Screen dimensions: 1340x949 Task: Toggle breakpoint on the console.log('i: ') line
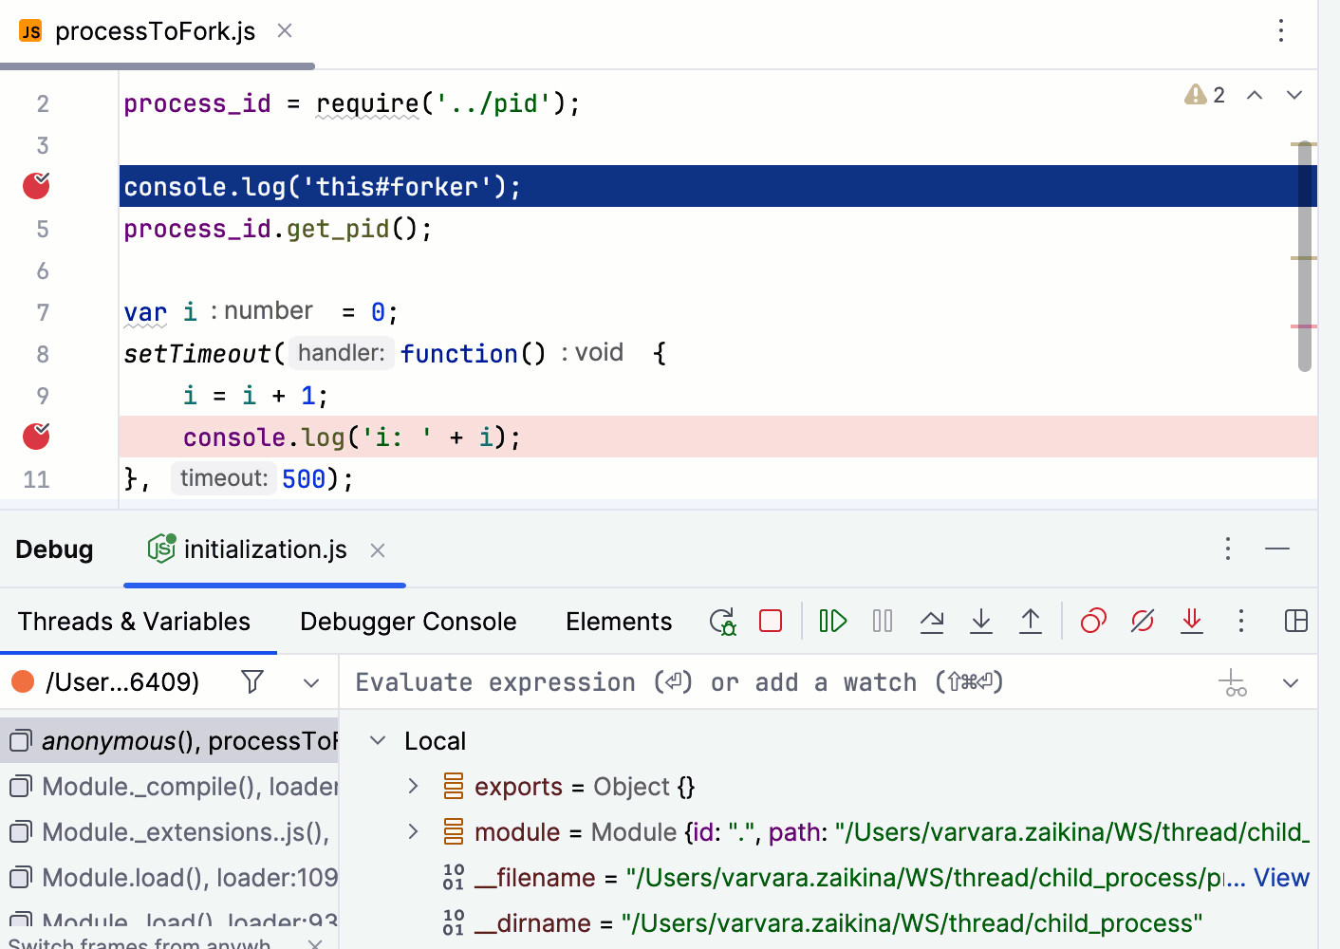(x=36, y=437)
